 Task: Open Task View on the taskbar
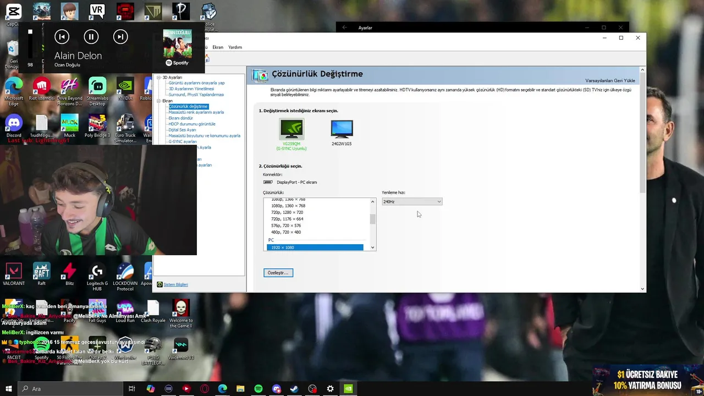coord(132,389)
